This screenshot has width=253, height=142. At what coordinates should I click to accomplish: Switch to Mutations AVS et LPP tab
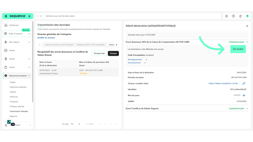click(91, 45)
